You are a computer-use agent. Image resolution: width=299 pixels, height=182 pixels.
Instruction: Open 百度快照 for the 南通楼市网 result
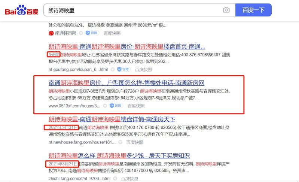(112, 33)
